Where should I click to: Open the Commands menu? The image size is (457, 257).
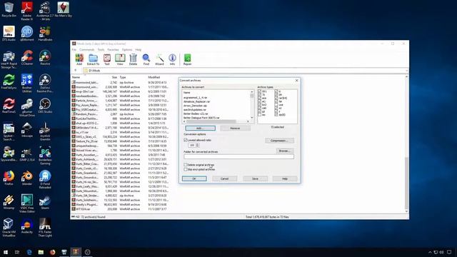87,50
